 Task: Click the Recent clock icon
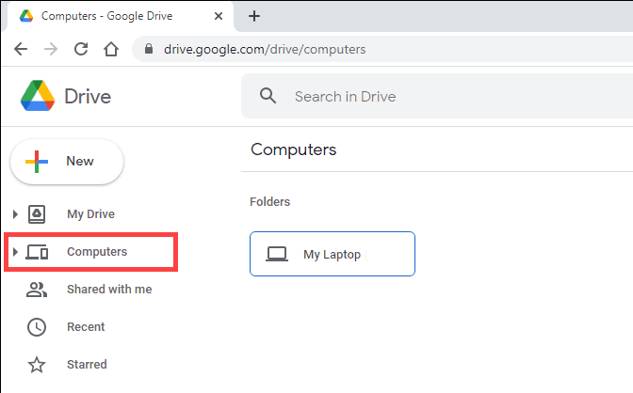coord(37,327)
